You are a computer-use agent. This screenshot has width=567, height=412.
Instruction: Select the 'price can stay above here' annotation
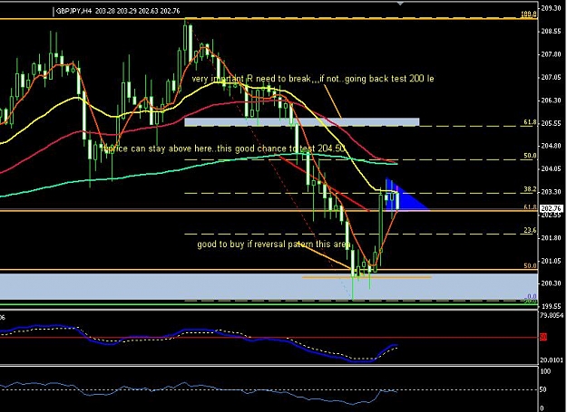(223, 149)
